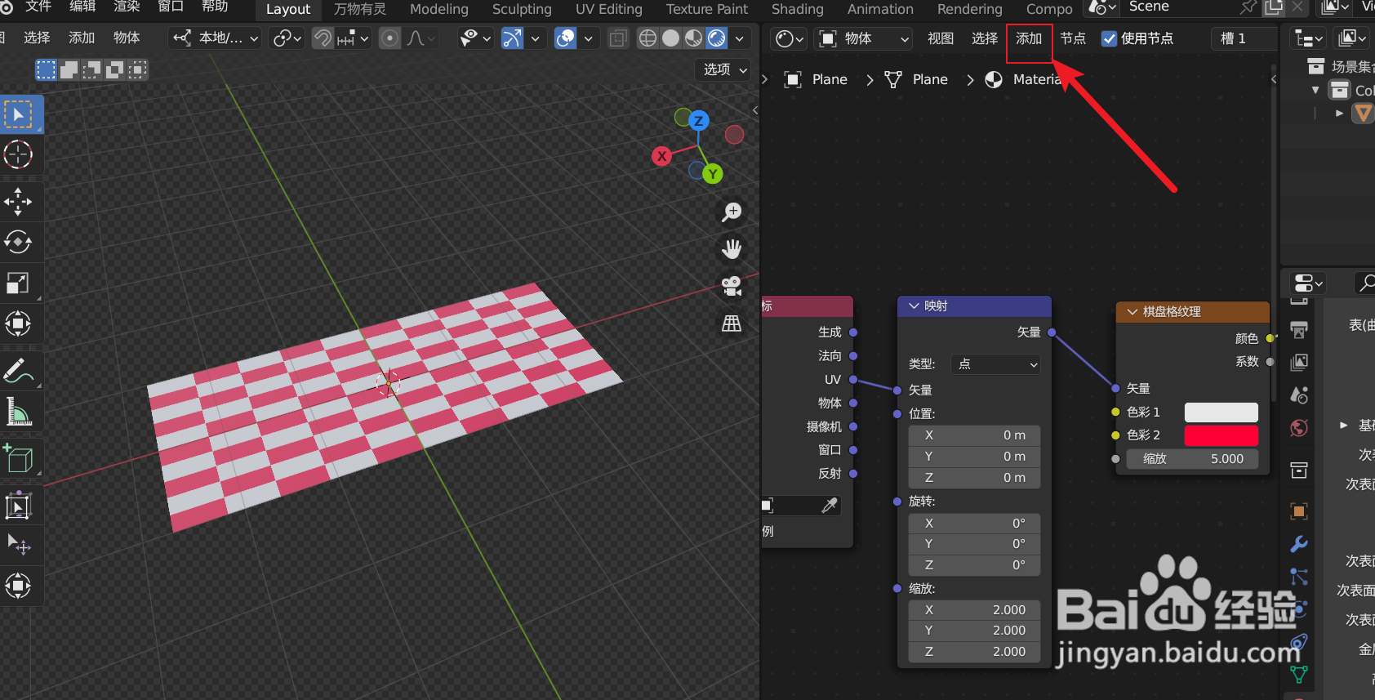The width and height of the screenshot is (1375, 700).
Task: Open the 视图 menu in node editor
Action: pos(941,38)
